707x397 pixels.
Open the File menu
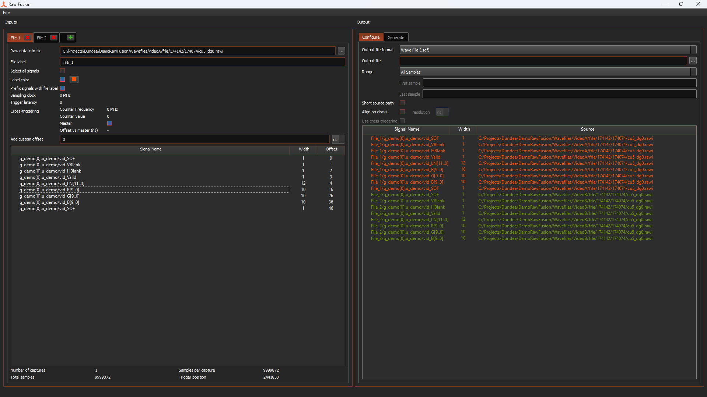pos(6,13)
